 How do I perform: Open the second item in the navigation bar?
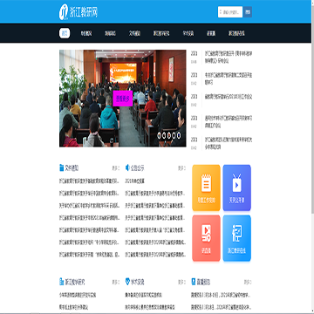[86, 33]
